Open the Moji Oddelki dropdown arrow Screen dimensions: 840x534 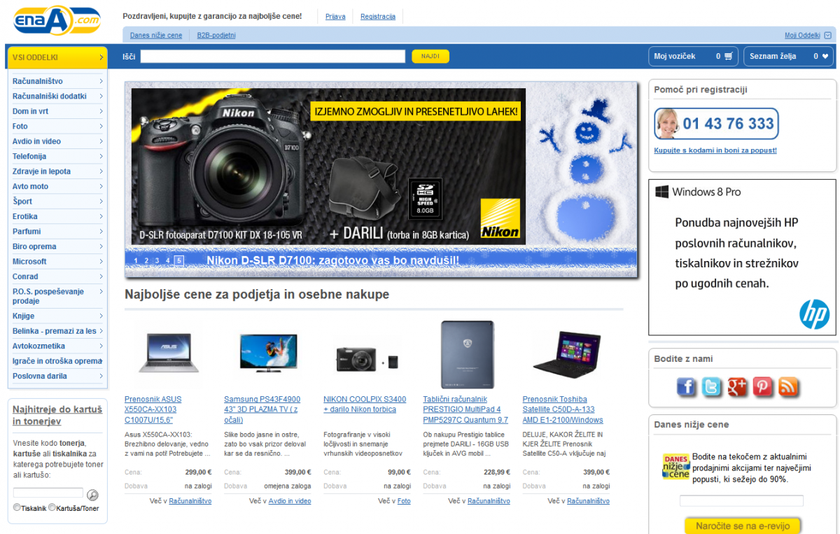click(828, 35)
